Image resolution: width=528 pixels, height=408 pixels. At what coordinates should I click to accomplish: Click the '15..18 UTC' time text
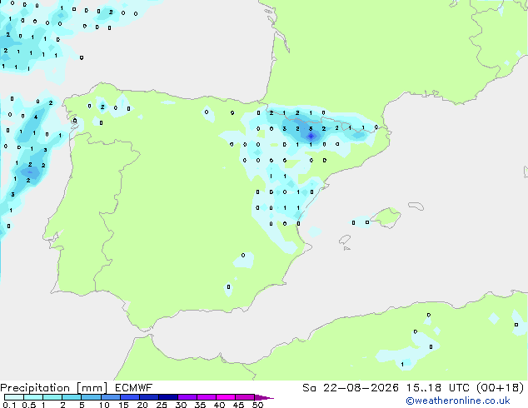point(438,388)
